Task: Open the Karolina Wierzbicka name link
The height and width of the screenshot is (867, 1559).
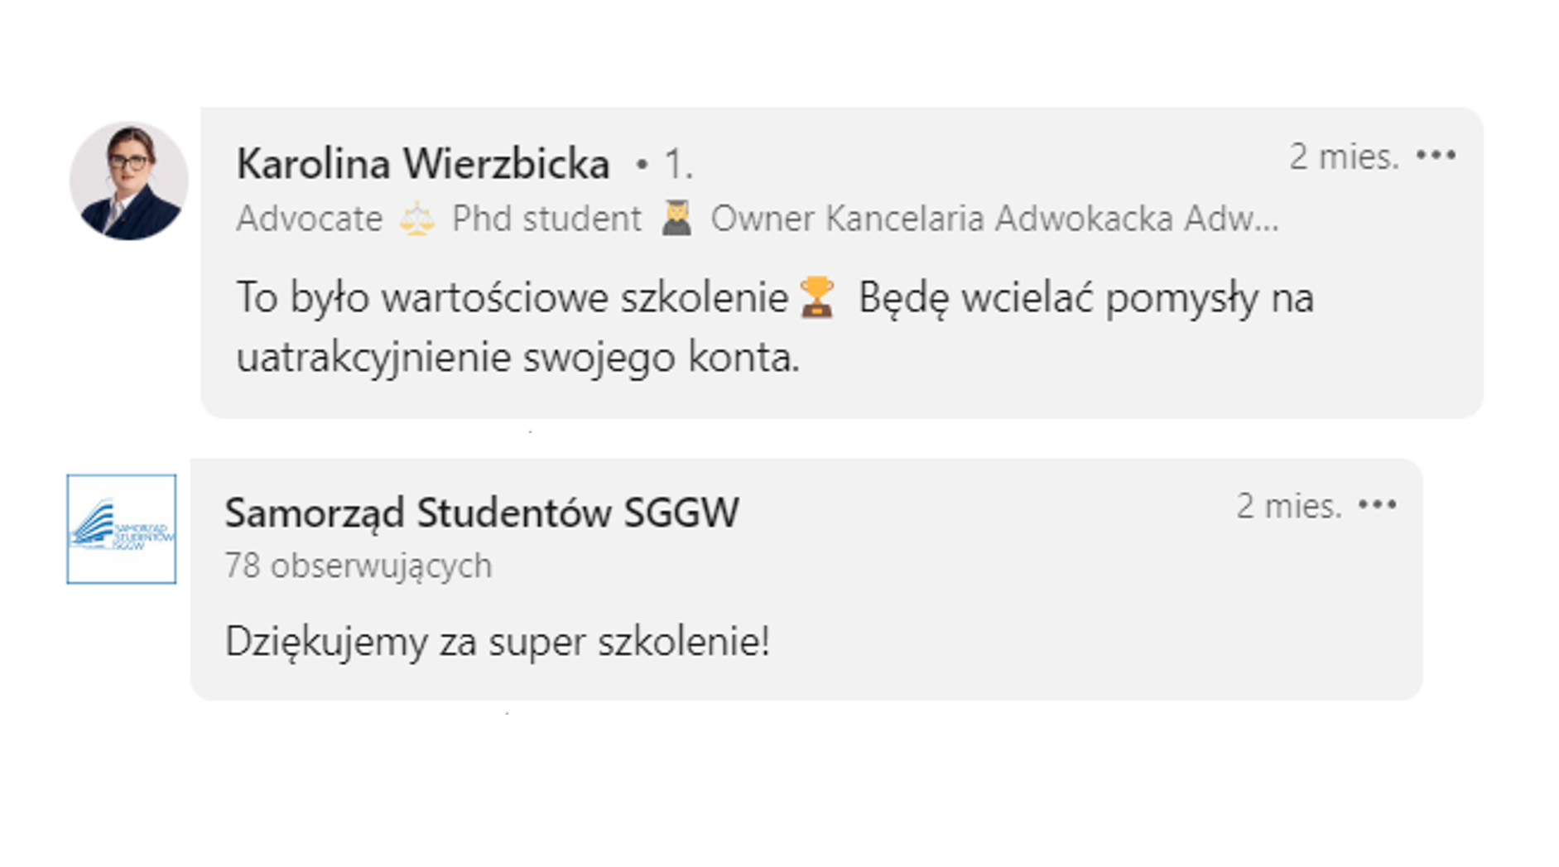Action: point(423,164)
